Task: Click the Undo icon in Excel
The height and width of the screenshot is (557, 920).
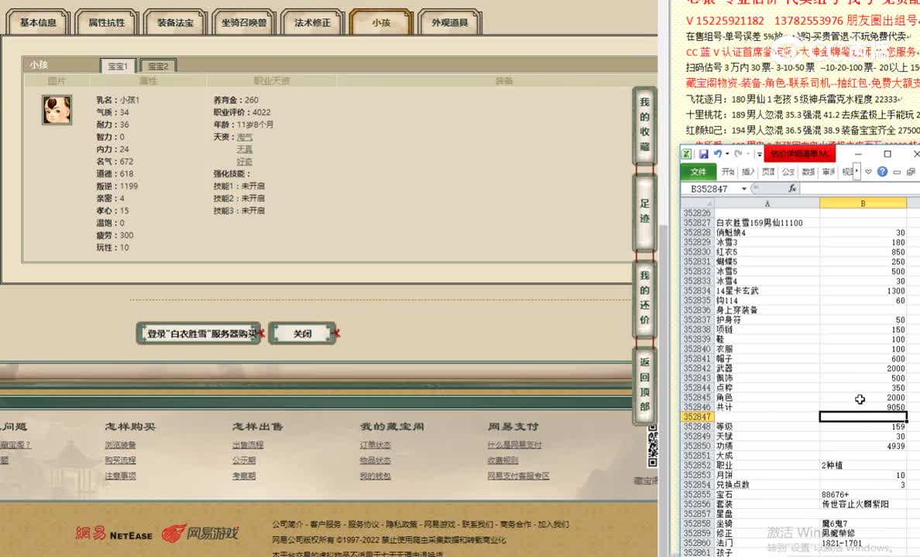Action: click(x=717, y=153)
